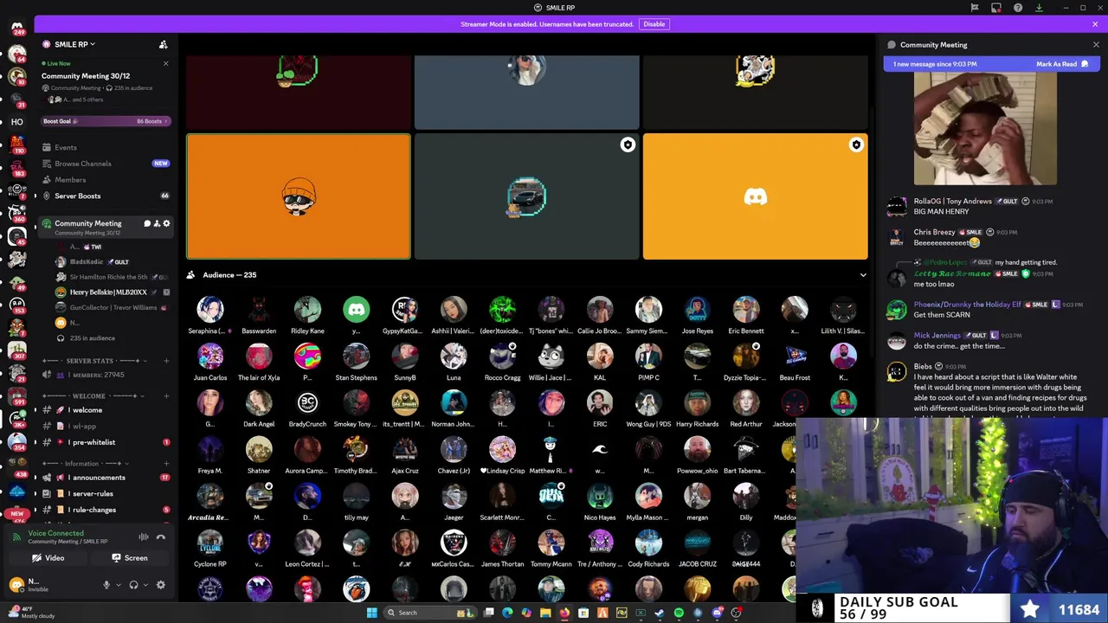This screenshot has width=1108, height=623.
Task: Click audience member Stan Stephens
Action: tap(356, 363)
